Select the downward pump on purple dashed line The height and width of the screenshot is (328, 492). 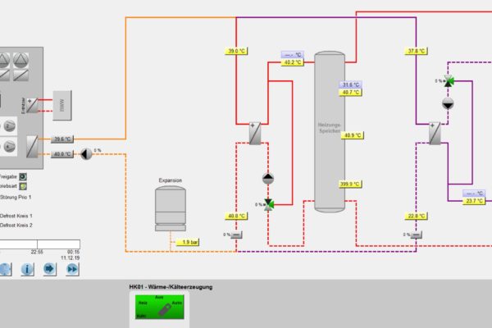click(x=448, y=103)
